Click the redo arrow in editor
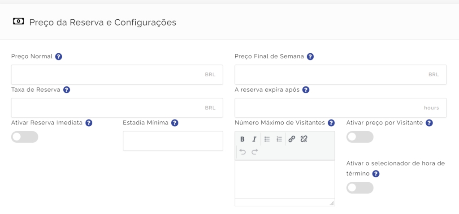The height and width of the screenshot is (214, 459). (255, 152)
